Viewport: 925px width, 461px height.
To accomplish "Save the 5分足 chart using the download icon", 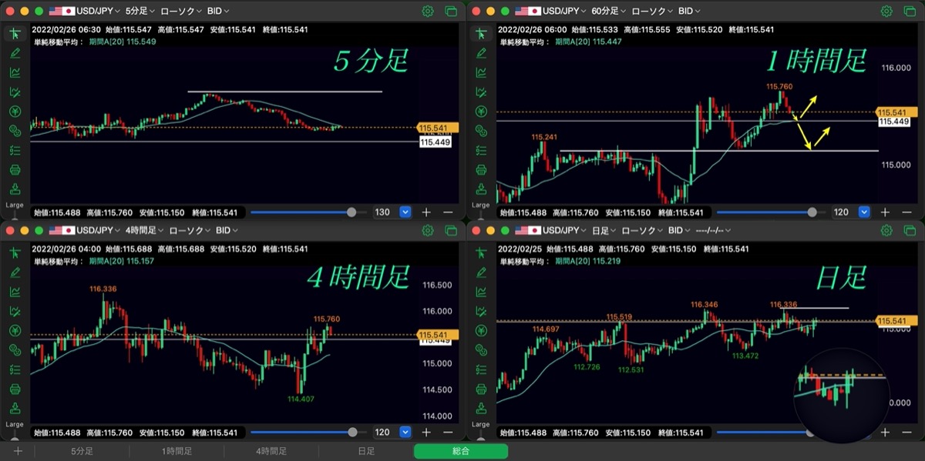I will coord(15,189).
